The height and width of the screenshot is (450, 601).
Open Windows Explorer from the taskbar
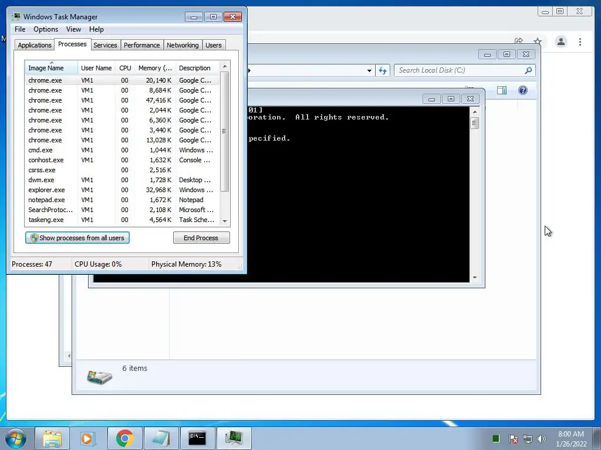pos(52,438)
